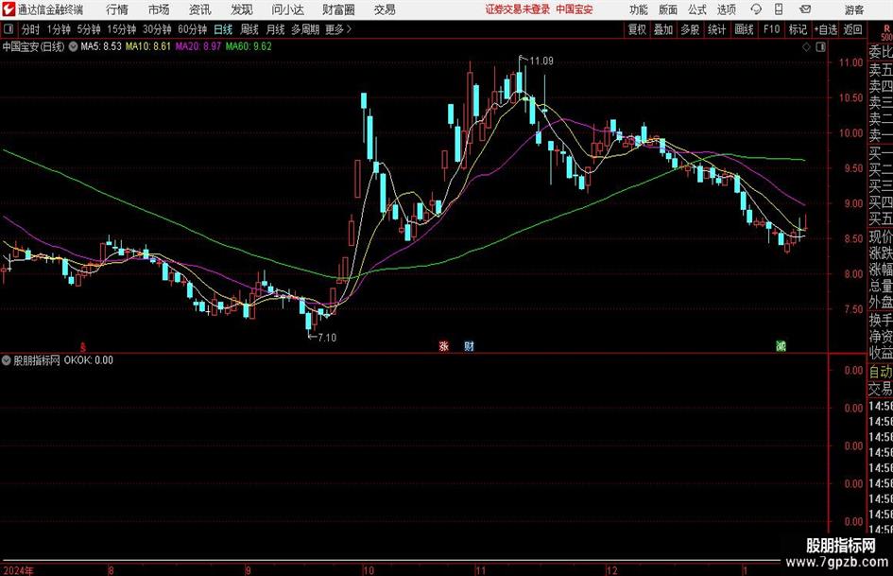Click the 标记 mark button
This screenshot has width=893, height=576.
click(798, 29)
